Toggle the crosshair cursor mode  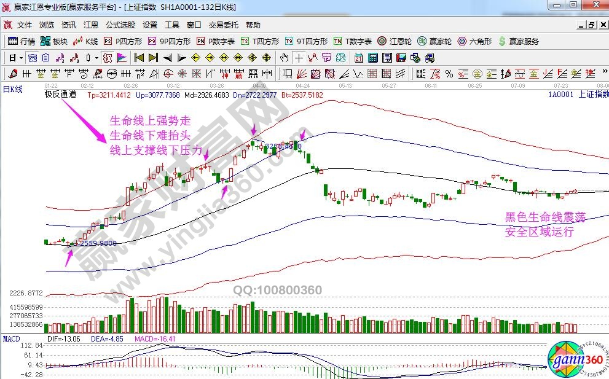[299, 58]
